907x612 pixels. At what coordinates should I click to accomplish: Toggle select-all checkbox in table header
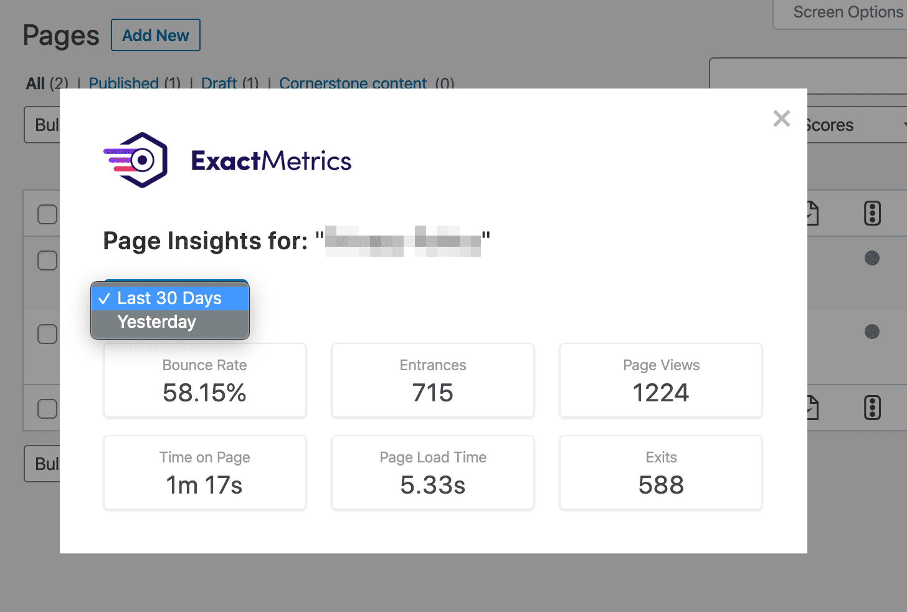47,214
